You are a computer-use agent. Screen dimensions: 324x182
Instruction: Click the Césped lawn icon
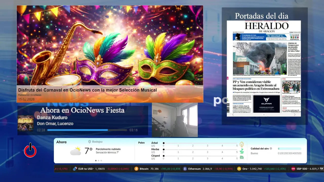coord(242,157)
